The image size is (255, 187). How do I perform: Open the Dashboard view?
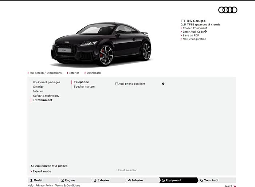coord(93,73)
